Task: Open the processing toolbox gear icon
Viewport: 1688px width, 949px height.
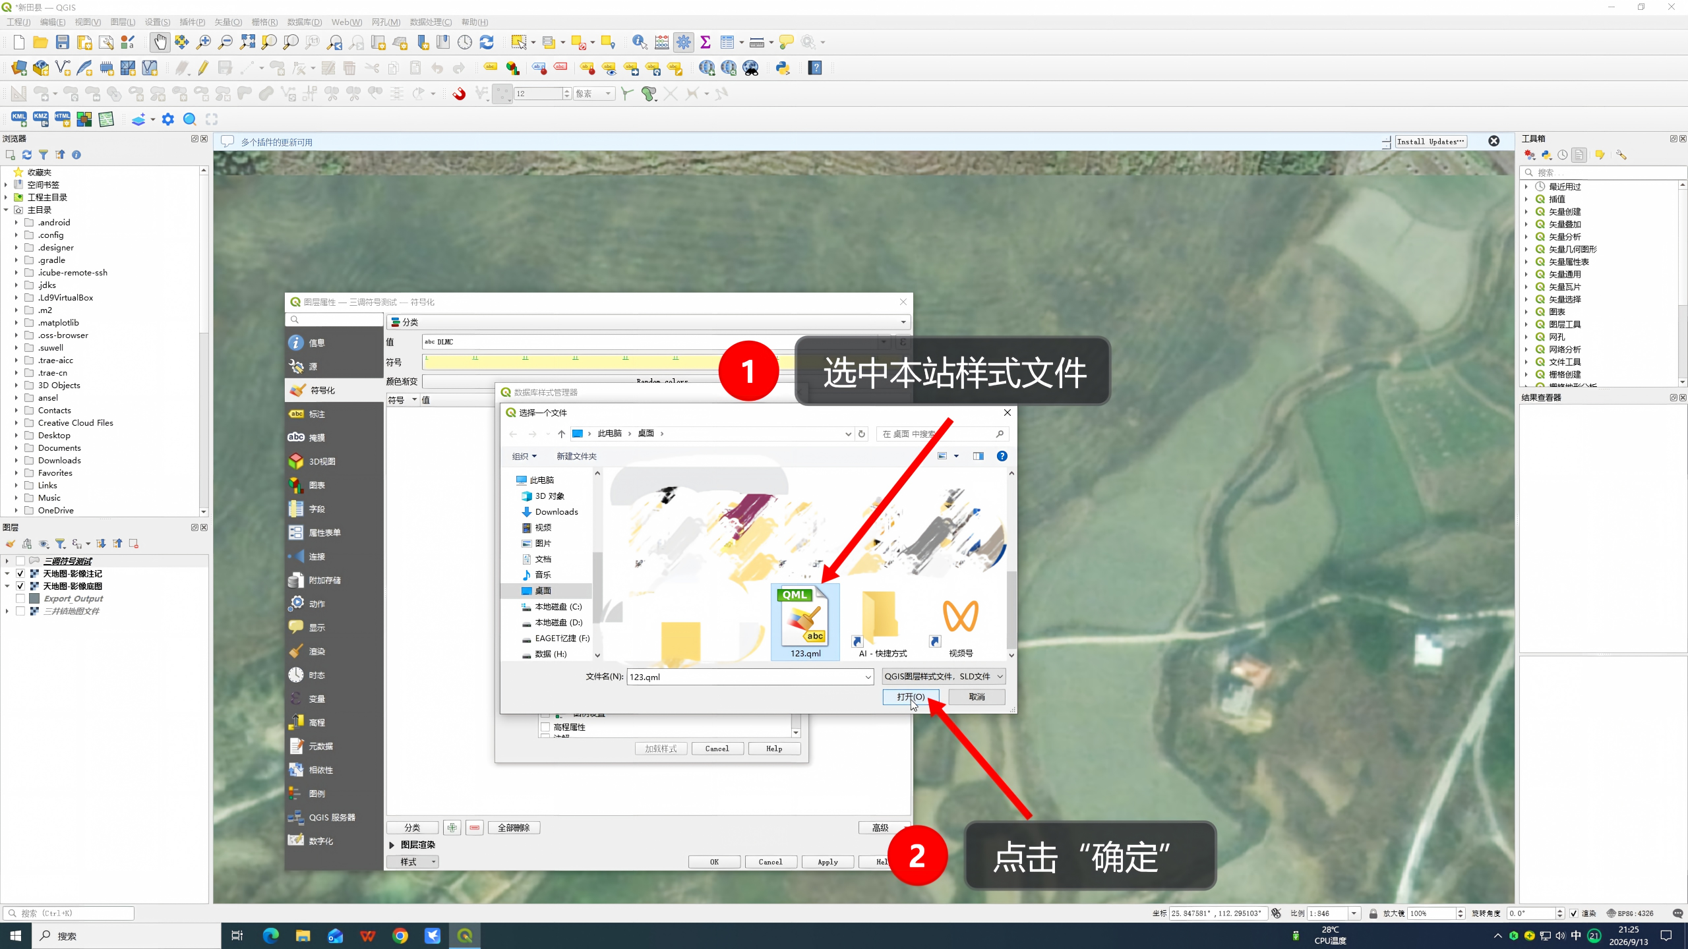Action: tap(684, 42)
